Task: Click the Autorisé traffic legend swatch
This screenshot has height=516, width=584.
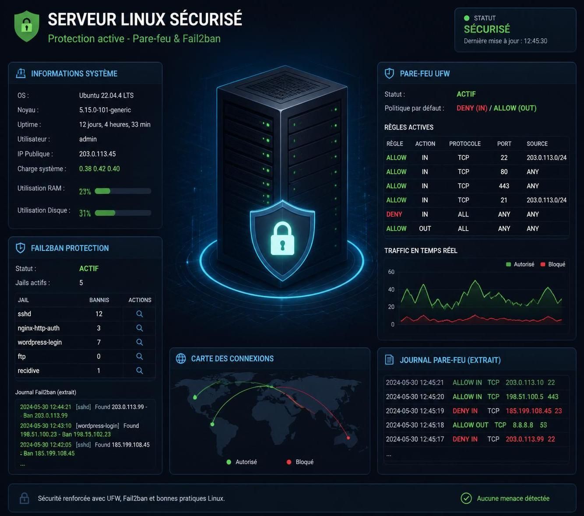Action: (x=508, y=264)
